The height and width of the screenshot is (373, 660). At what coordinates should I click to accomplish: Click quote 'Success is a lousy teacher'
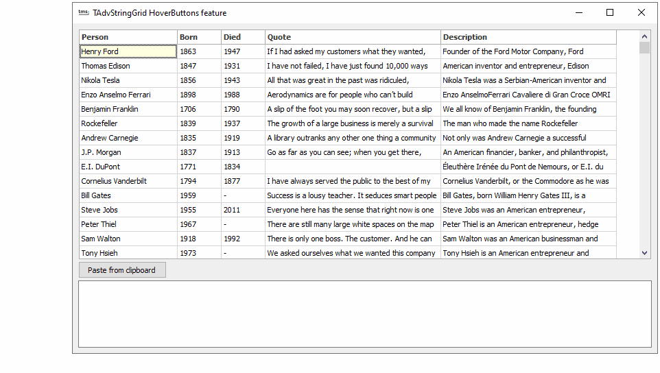coord(353,195)
